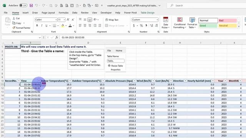Click the date picker icon beside cell B11
246x138 pixels.
44,85
